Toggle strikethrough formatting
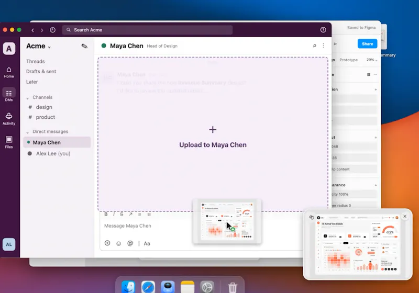This screenshot has height=293, width=419. (122, 215)
